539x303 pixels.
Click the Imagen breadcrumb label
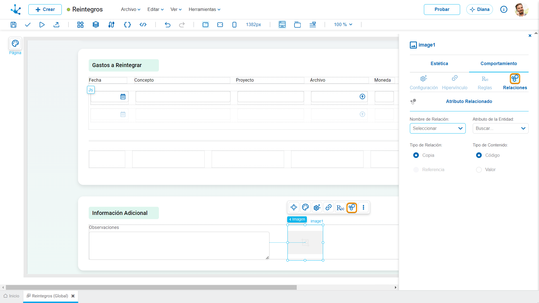[297, 219]
